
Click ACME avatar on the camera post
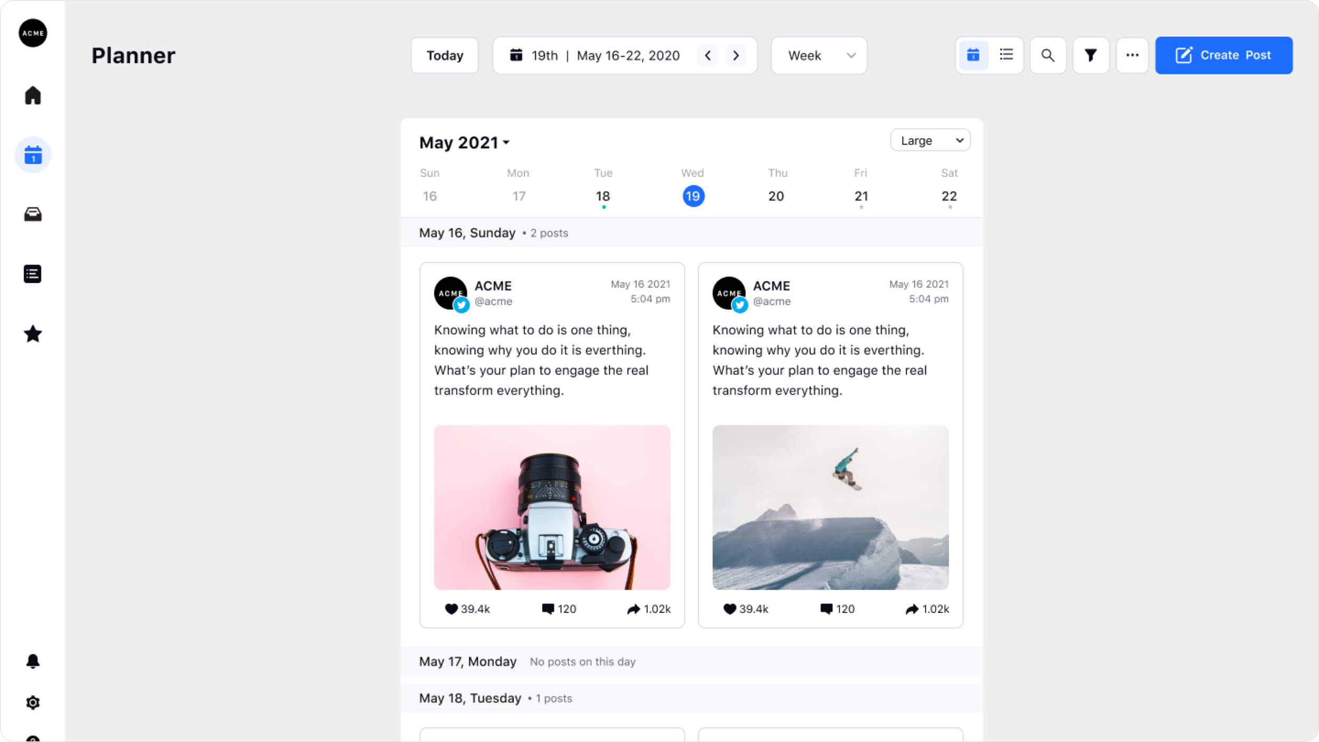pos(451,294)
